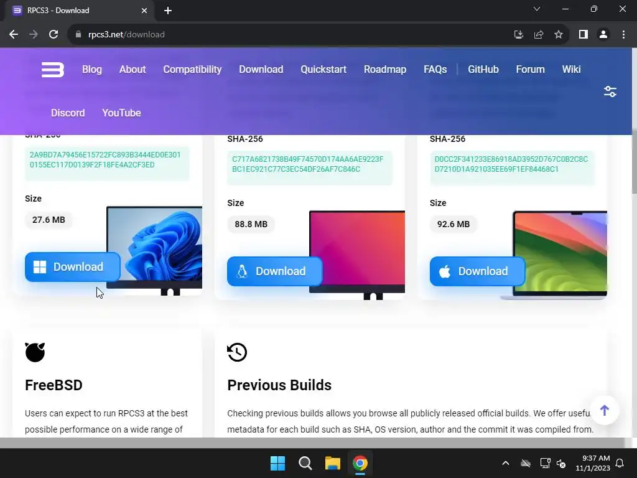
Task: Click the padlock site info icon
Action: coord(78,35)
